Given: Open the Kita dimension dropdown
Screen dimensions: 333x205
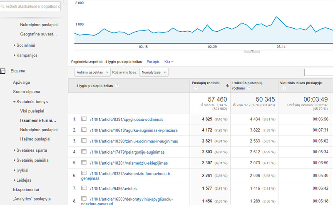Looking at the screenshot, I should [x=169, y=62].
